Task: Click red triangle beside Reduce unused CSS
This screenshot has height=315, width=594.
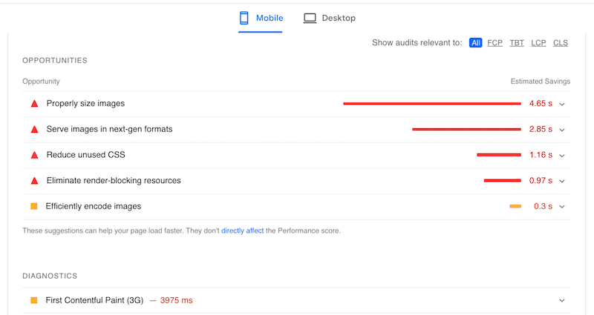Action: click(34, 155)
